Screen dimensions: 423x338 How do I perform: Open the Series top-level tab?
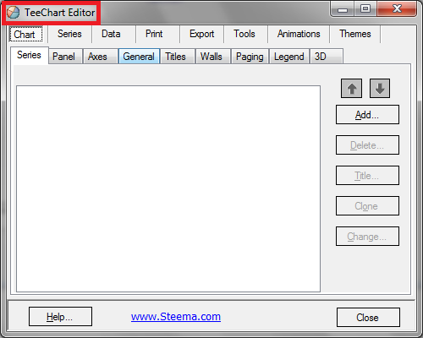point(69,34)
